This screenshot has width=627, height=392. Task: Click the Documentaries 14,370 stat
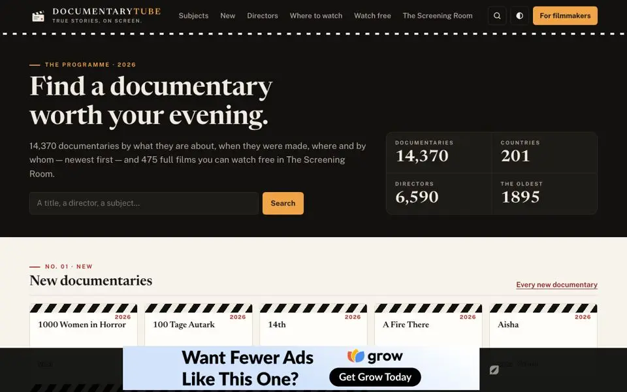pos(439,152)
